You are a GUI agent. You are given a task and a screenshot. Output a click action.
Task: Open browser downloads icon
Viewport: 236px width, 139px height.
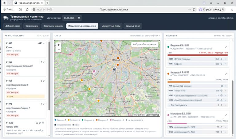(x=232, y=10)
